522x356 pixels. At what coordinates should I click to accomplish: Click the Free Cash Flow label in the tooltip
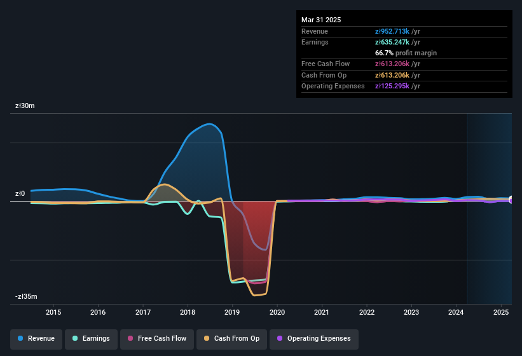326,64
